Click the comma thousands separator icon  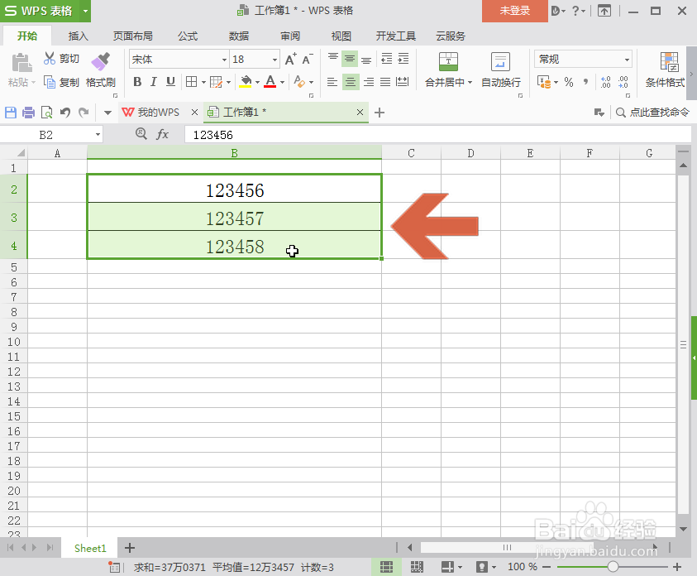click(585, 82)
